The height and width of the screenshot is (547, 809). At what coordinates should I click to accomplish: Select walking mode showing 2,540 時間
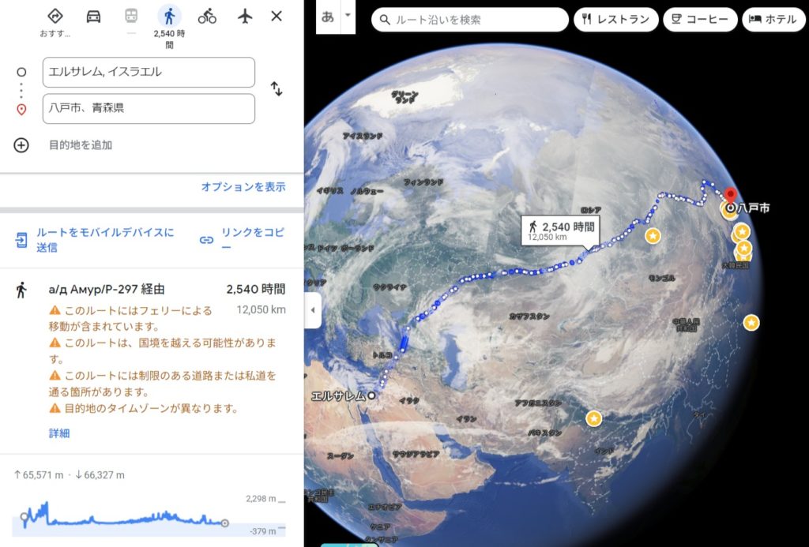pos(169,17)
